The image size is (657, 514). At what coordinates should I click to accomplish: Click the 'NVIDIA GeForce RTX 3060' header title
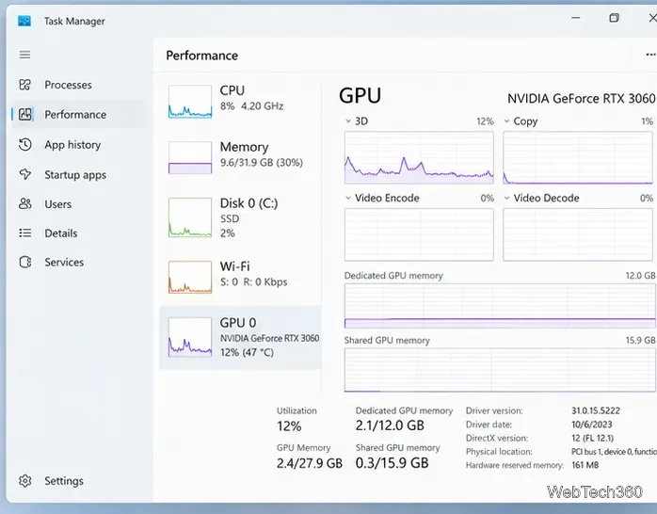(581, 99)
